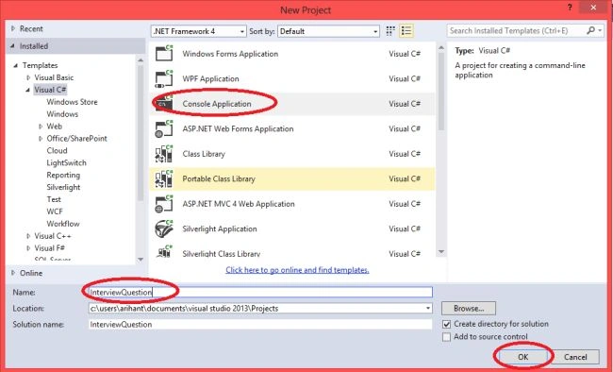
Task: Click the Class Library template icon
Action: (x=164, y=154)
